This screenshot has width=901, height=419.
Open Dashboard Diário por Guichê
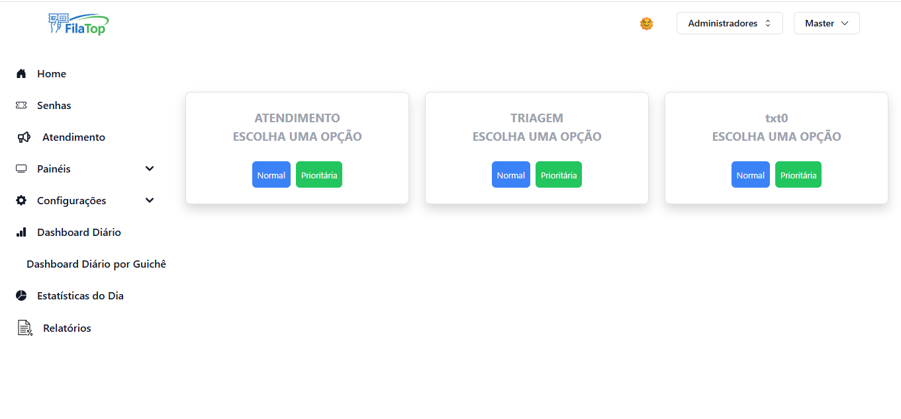pyautogui.click(x=96, y=264)
